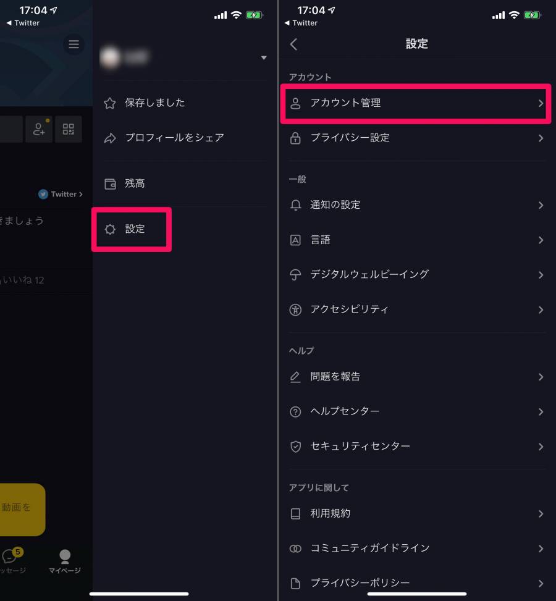The image size is (556, 601).
Task: Click the star icon beside 保存しました
Action: pyautogui.click(x=110, y=103)
